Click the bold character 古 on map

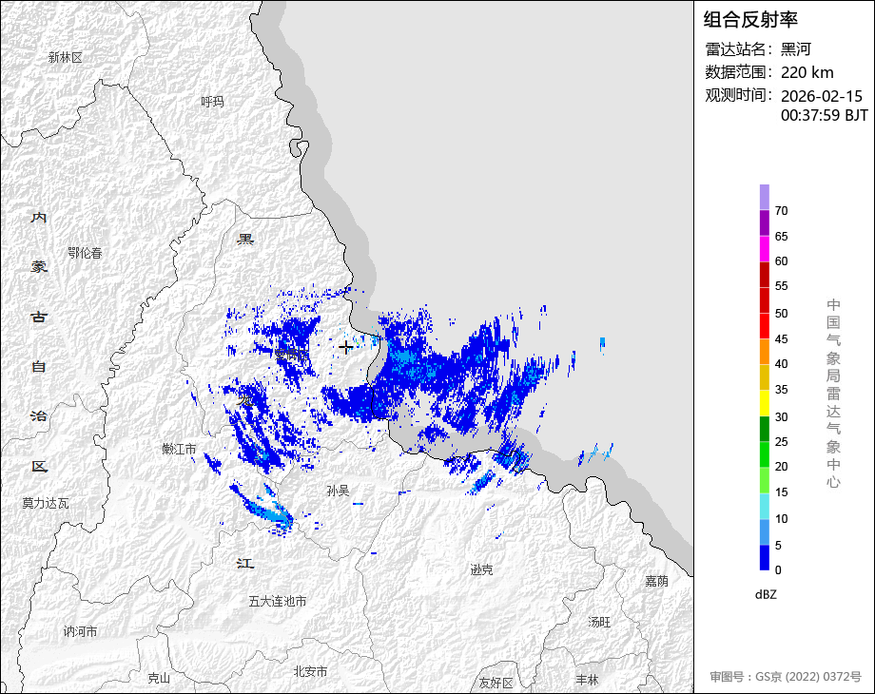pos(38,317)
